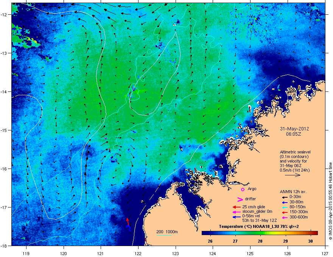Click the colorbar tick label '29'
The width and height of the screenshot is (333, 257).
(x=285, y=241)
